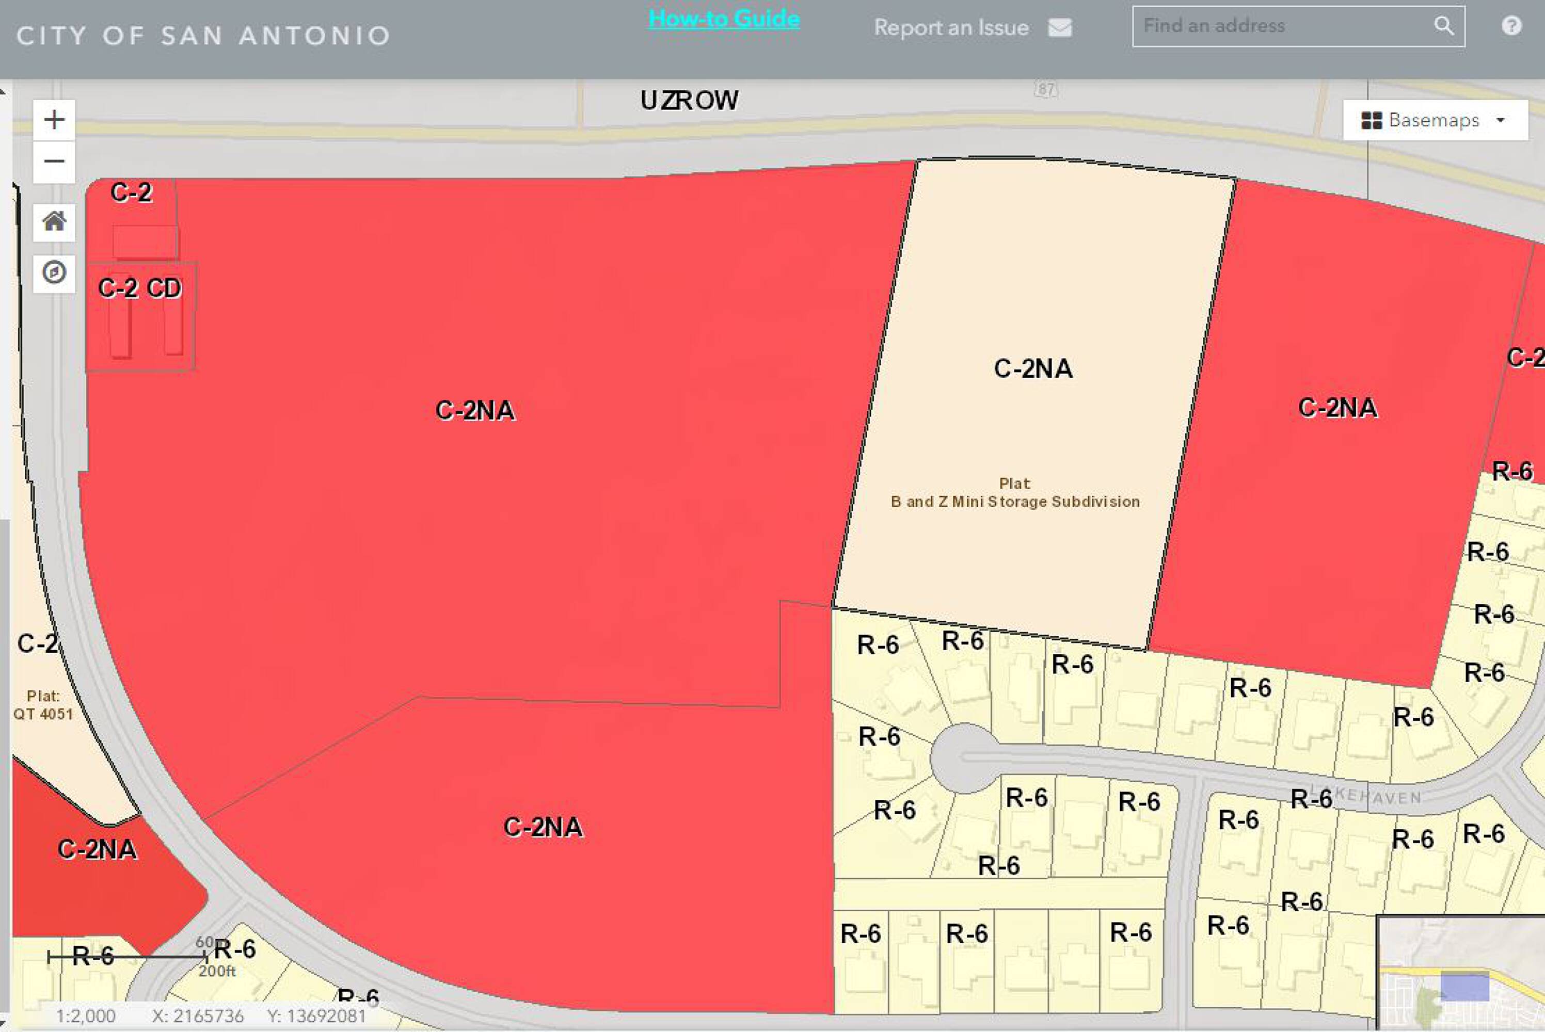This screenshot has width=1545, height=1032.
Task: Click the Report an Issue text
Action: (950, 28)
